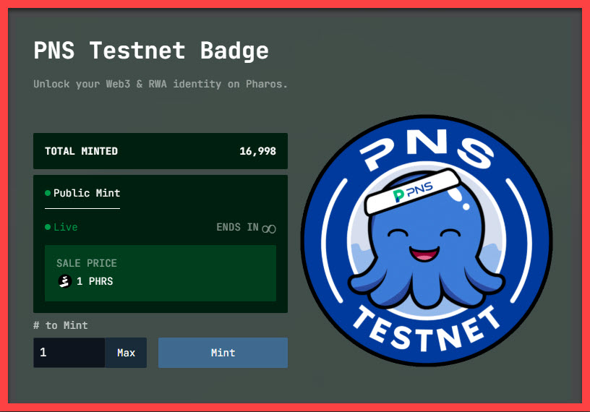Click the PNS Testnet Badge title
The image size is (590, 412).
pyautogui.click(x=151, y=51)
